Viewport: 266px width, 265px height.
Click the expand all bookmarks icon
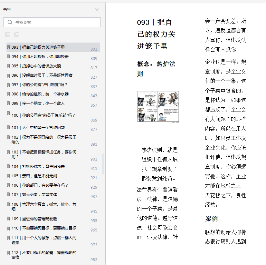click(x=8, y=34)
